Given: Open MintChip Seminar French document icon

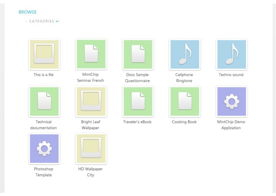Looking at the screenshot, I should pyautogui.click(x=91, y=54).
